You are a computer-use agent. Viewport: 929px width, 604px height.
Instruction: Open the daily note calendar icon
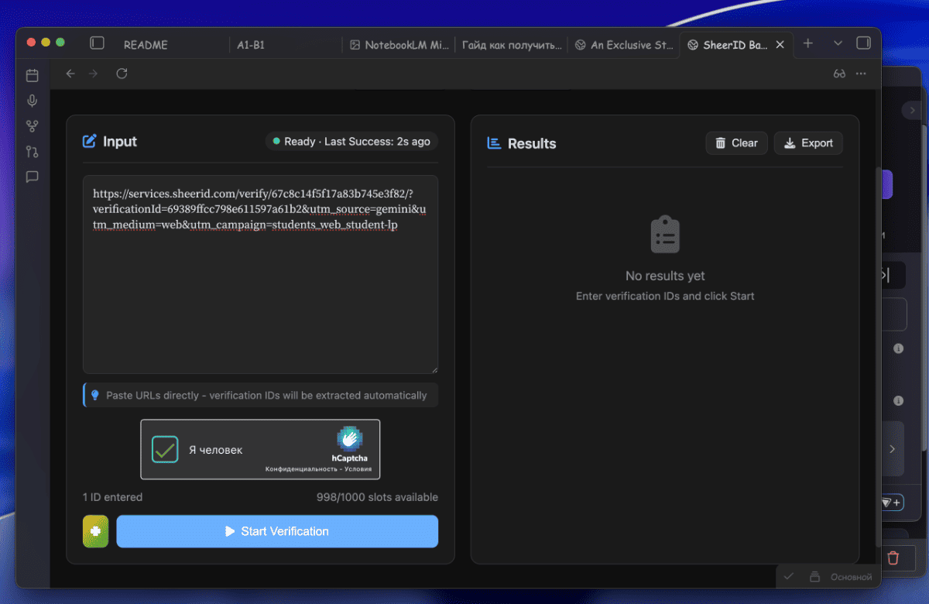[x=32, y=75]
